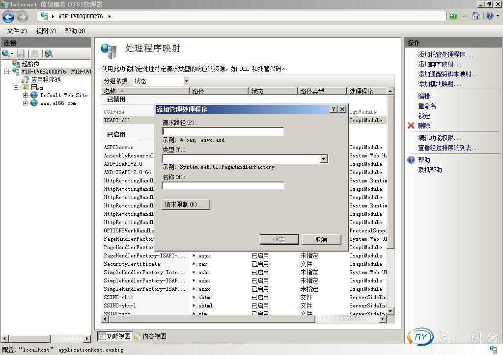Screen dimensions: 503x355
Task: Click the back navigation arrow
Action: coord(8,16)
